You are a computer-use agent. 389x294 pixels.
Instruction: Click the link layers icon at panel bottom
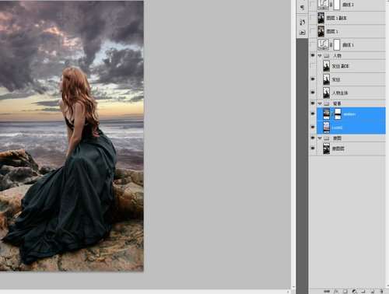coord(327,292)
